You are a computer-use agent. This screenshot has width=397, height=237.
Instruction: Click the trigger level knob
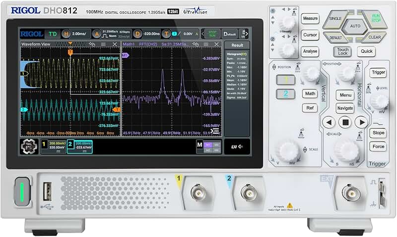click(x=380, y=101)
